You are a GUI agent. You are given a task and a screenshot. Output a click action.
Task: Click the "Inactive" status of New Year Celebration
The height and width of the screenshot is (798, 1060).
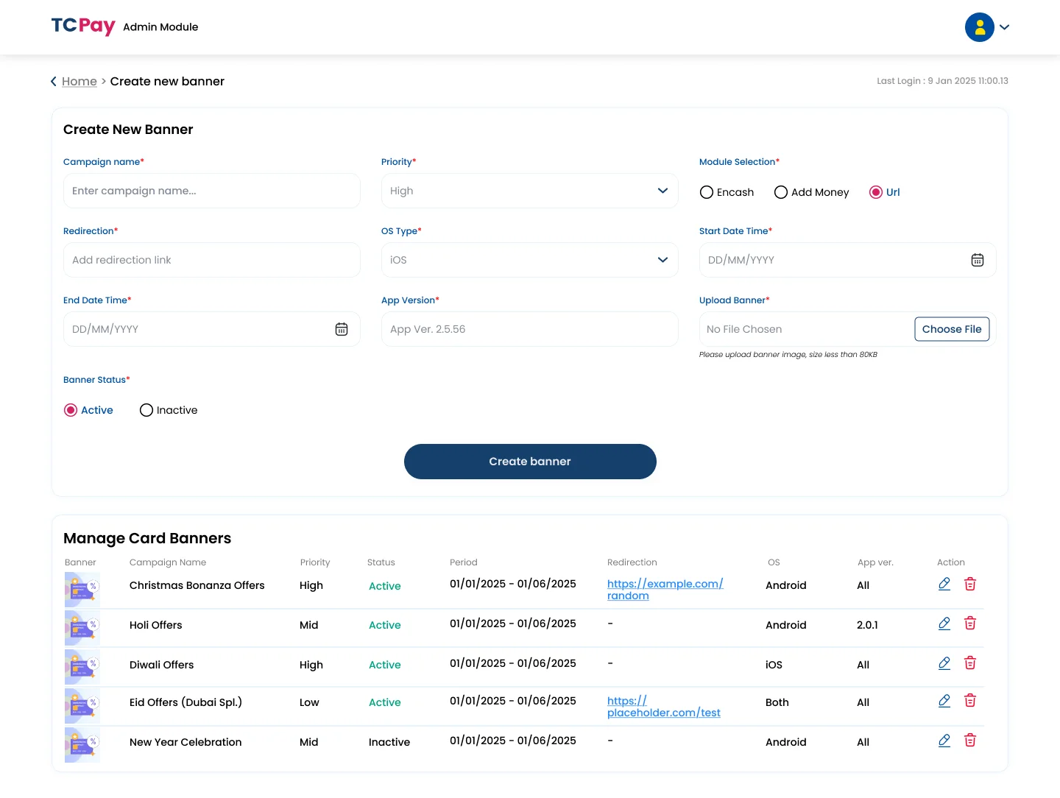(x=389, y=742)
